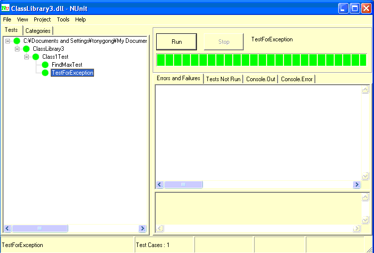Viewport: 374px width, 253px height.
Task: Click the Run button
Action: [177, 42]
